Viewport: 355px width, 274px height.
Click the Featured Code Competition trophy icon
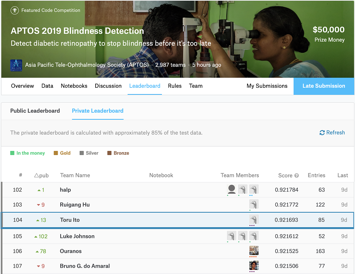[x=15, y=10]
